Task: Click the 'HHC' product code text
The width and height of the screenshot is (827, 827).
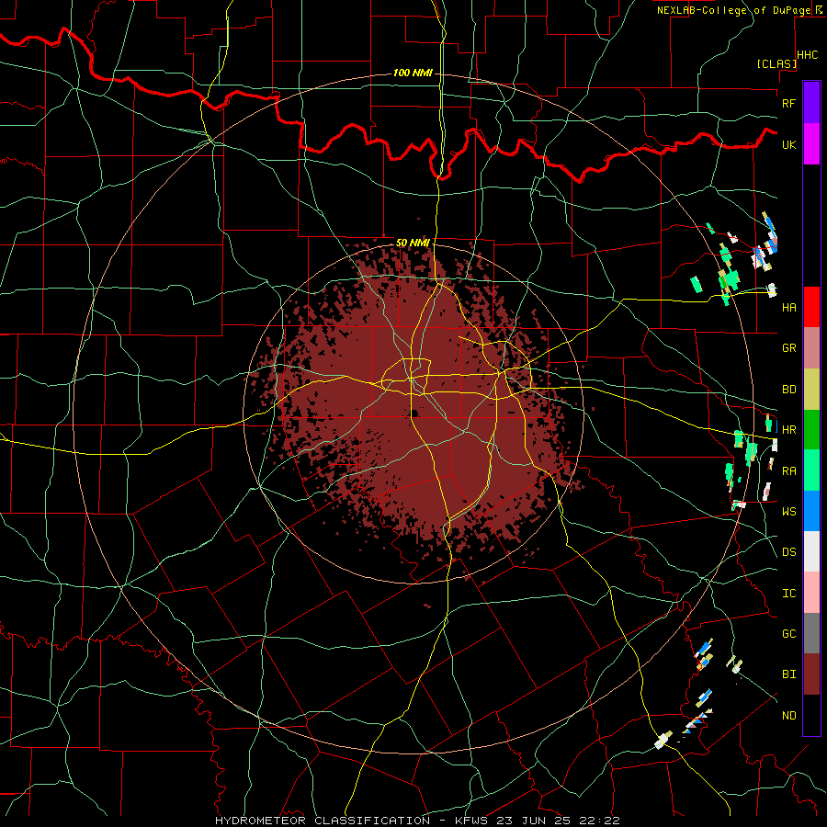Action: tap(808, 55)
